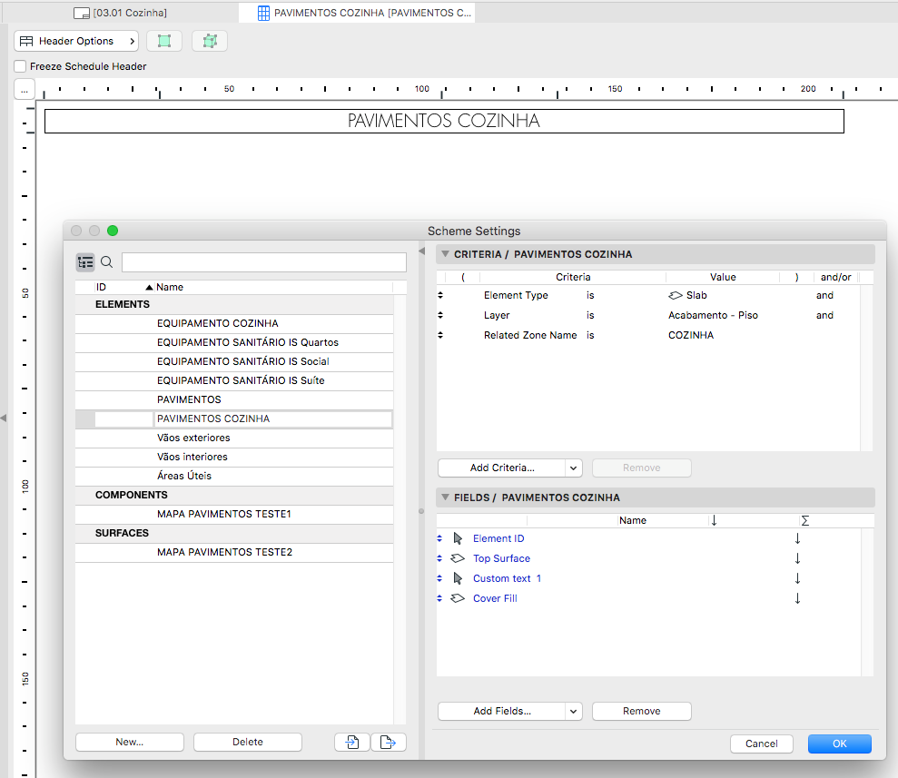Click the second green 3D-box toolbar icon
898x778 pixels.
tap(210, 41)
